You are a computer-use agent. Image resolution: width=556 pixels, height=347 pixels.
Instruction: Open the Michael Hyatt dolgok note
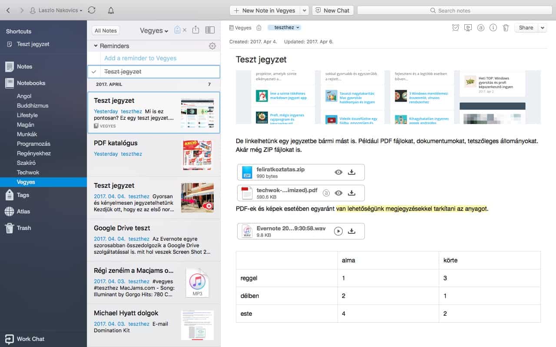click(154, 325)
